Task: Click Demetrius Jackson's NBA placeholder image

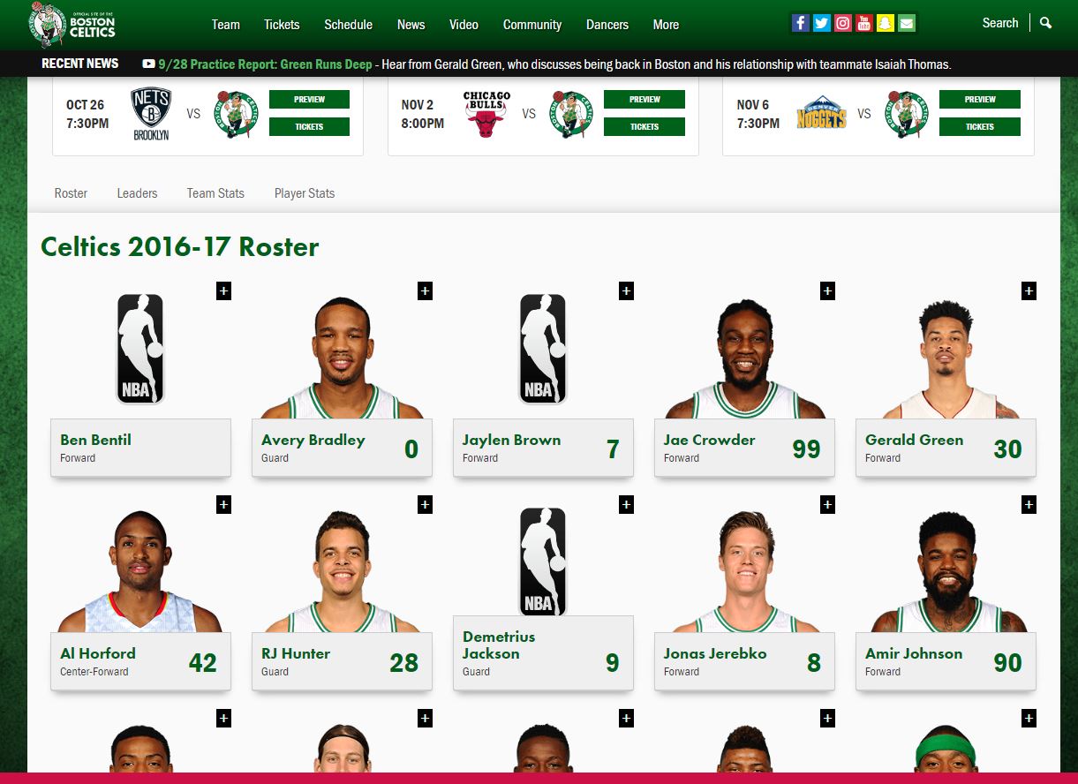Action: tap(543, 562)
